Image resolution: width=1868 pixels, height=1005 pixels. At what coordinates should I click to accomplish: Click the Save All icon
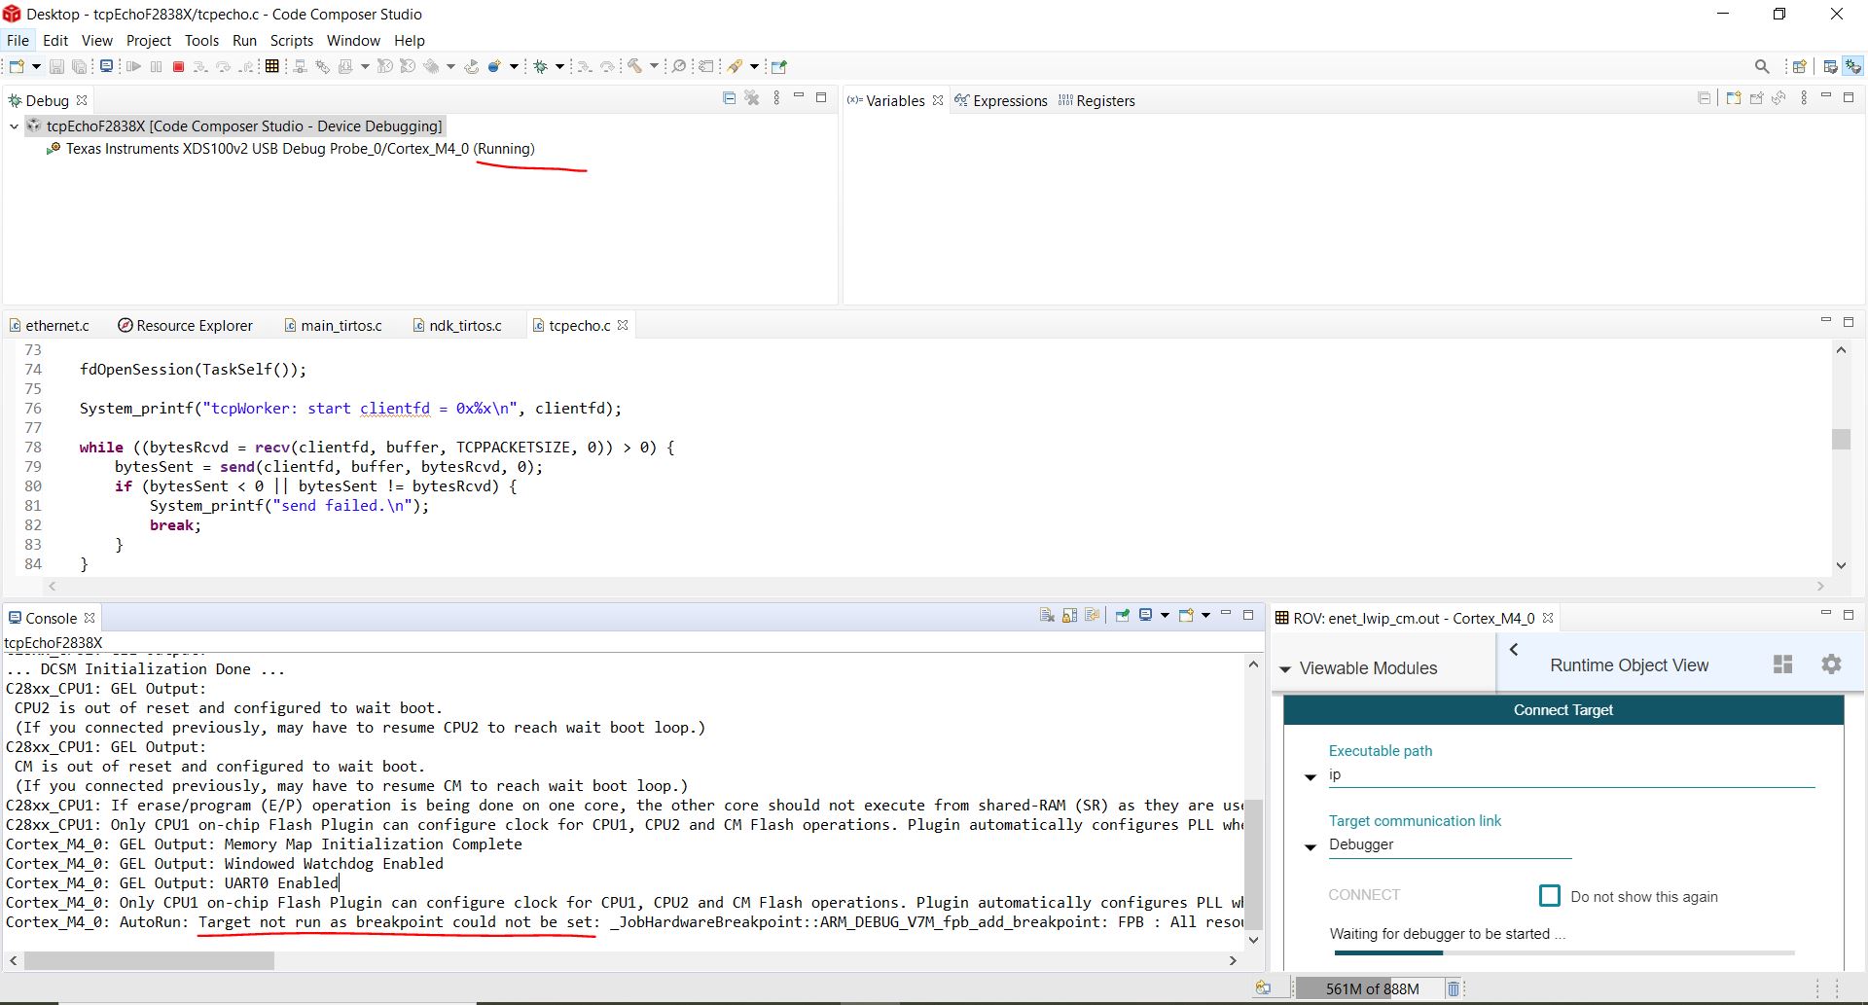point(80,66)
